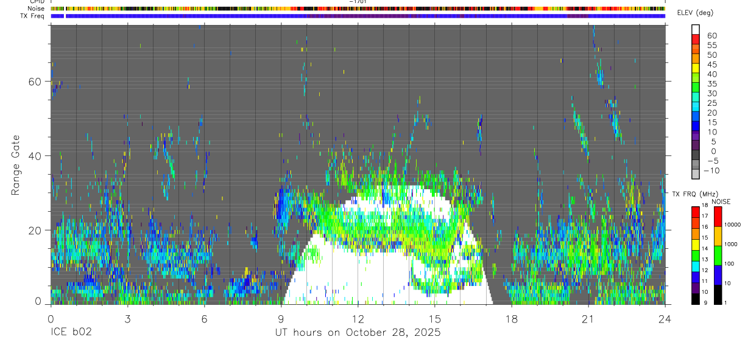
Task: Select the green 100–1000 NOISE swatch
Action: click(x=718, y=254)
